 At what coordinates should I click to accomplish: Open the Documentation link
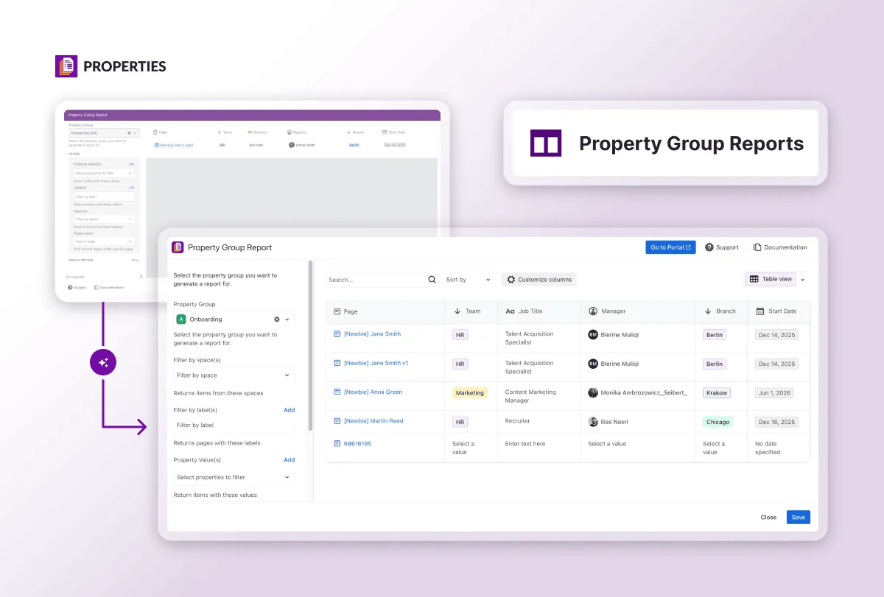tap(780, 247)
